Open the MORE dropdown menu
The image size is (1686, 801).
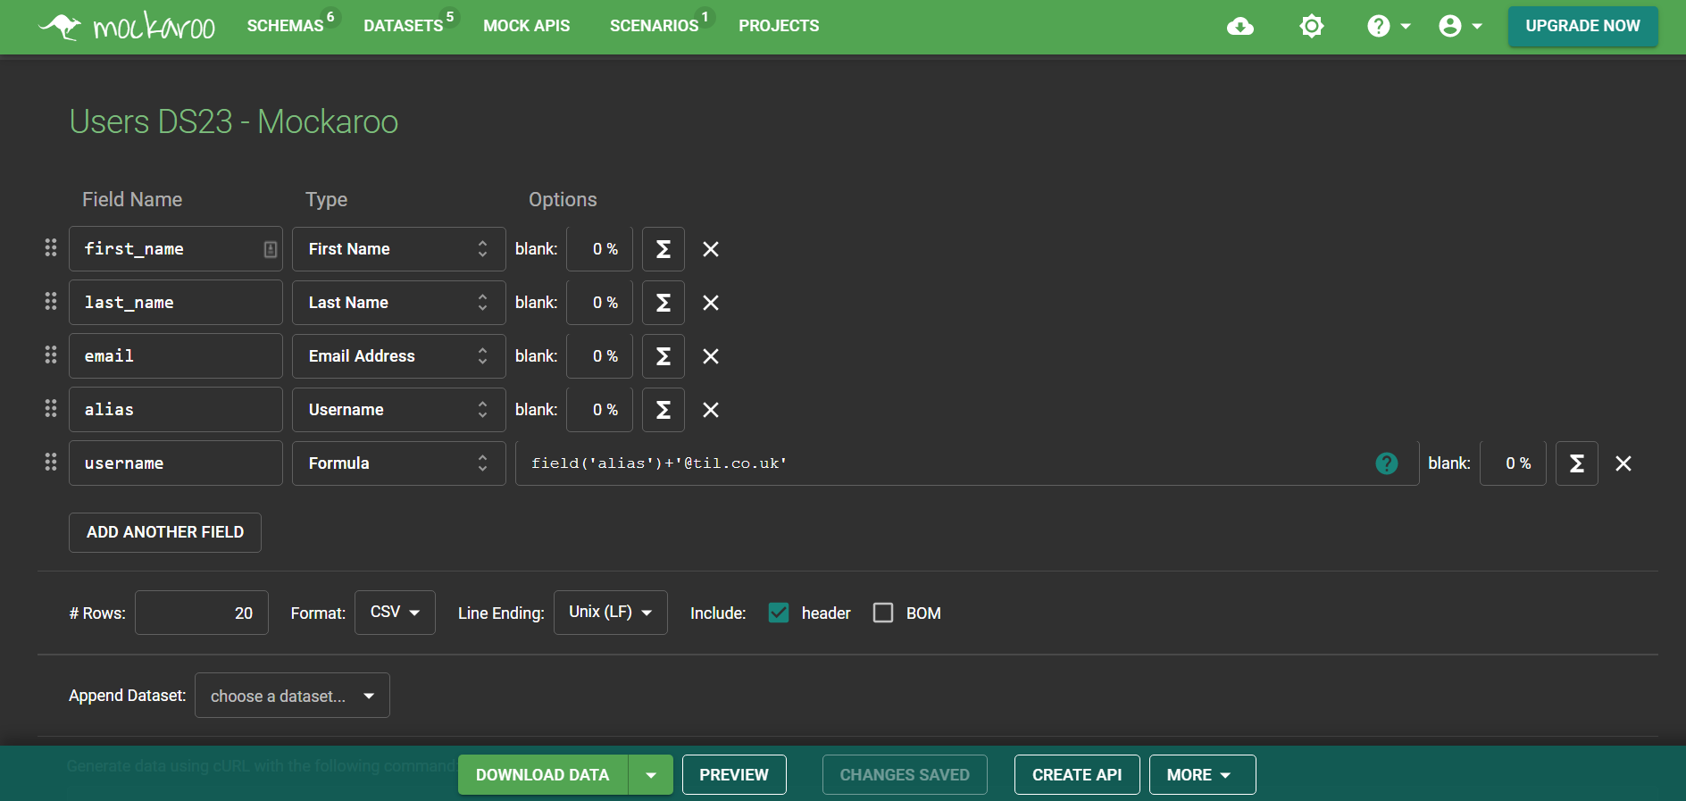tap(1203, 775)
